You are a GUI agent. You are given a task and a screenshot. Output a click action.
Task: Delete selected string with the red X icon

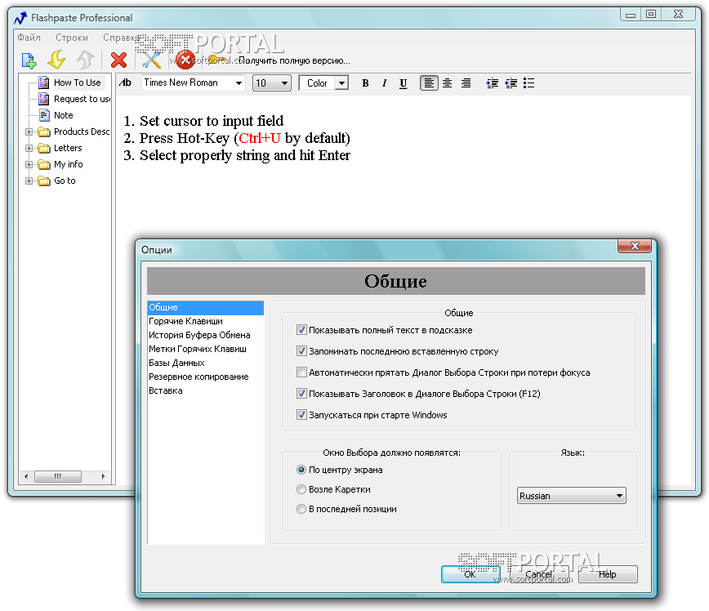pyautogui.click(x=118, y=60)
